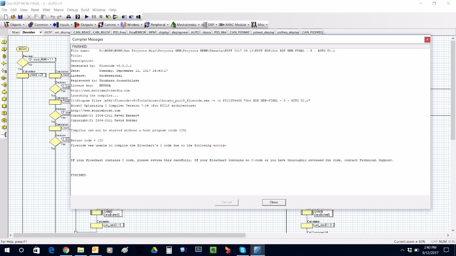Select the Switch icon in flowchart palette
Image resolution: width=456 pixels, height=256 pixels.
click(x=4, y=70)
